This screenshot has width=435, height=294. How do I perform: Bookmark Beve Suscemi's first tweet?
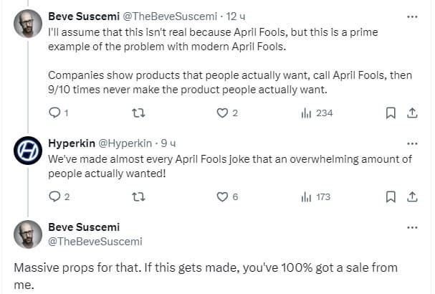391,113
